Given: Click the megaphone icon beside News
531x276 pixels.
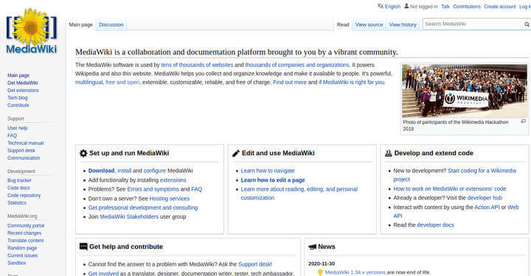Looking at the screenshot, I should point(312,247).
